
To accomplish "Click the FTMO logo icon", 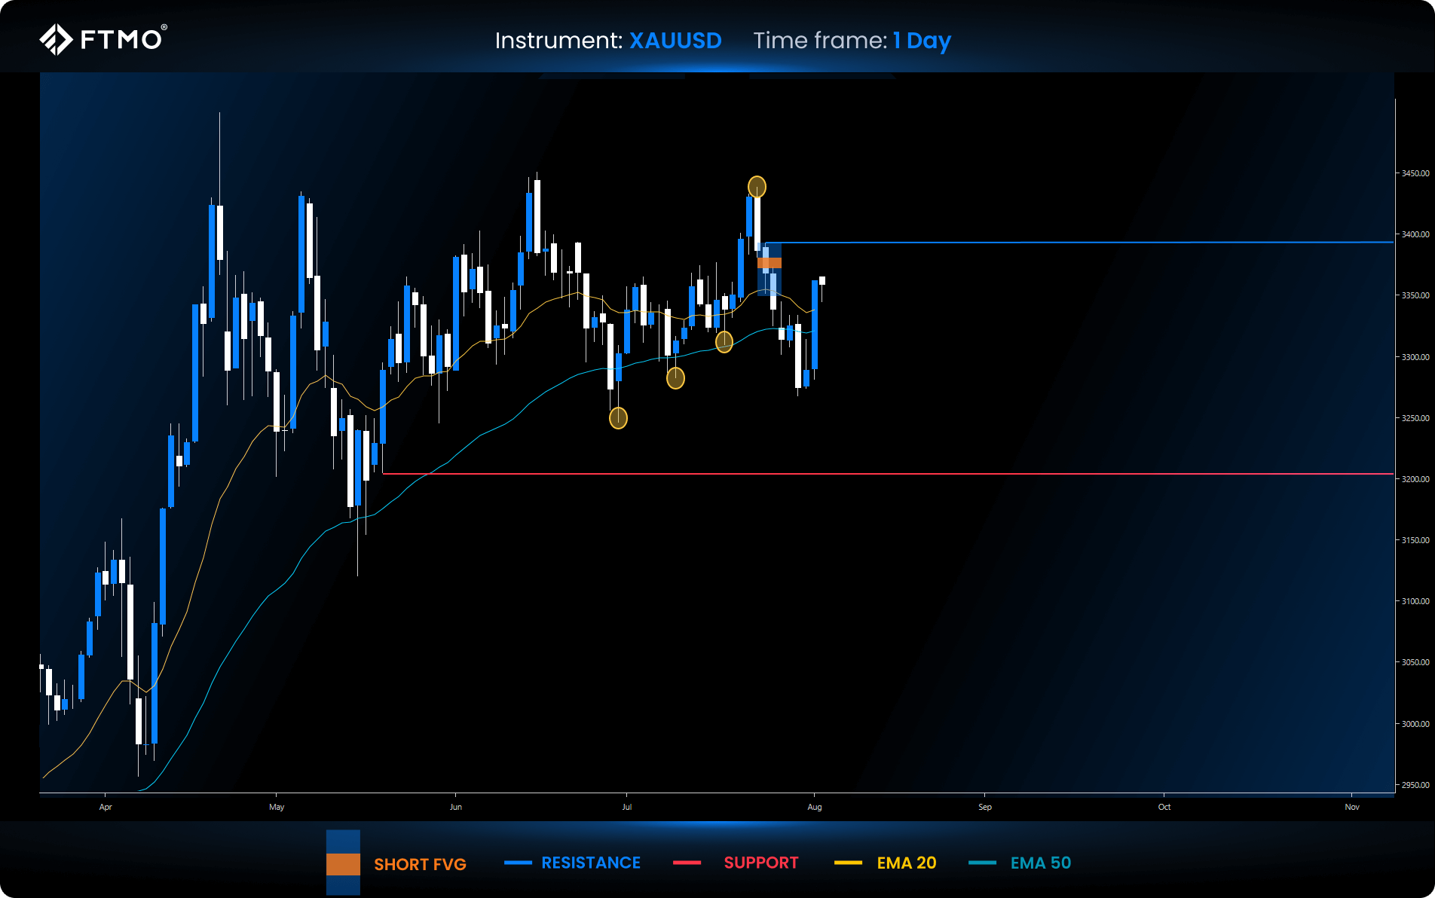I will (x=56, y=39).
